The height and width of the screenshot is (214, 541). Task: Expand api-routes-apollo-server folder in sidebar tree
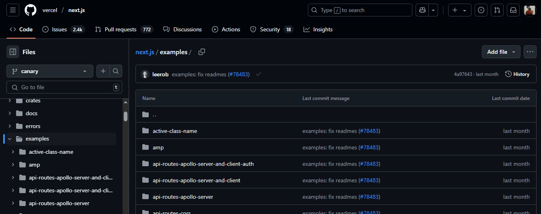tap(13, 203)
